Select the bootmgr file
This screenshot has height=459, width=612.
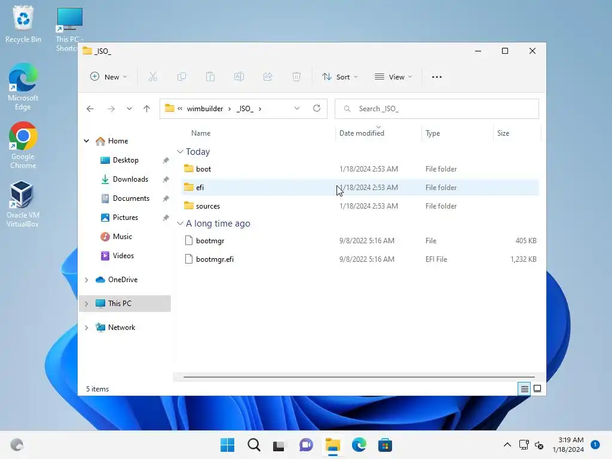point(360,241)
